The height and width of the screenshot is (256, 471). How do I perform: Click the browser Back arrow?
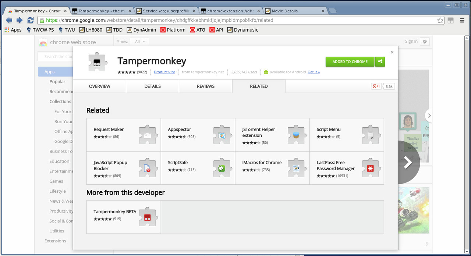[9, 20]
